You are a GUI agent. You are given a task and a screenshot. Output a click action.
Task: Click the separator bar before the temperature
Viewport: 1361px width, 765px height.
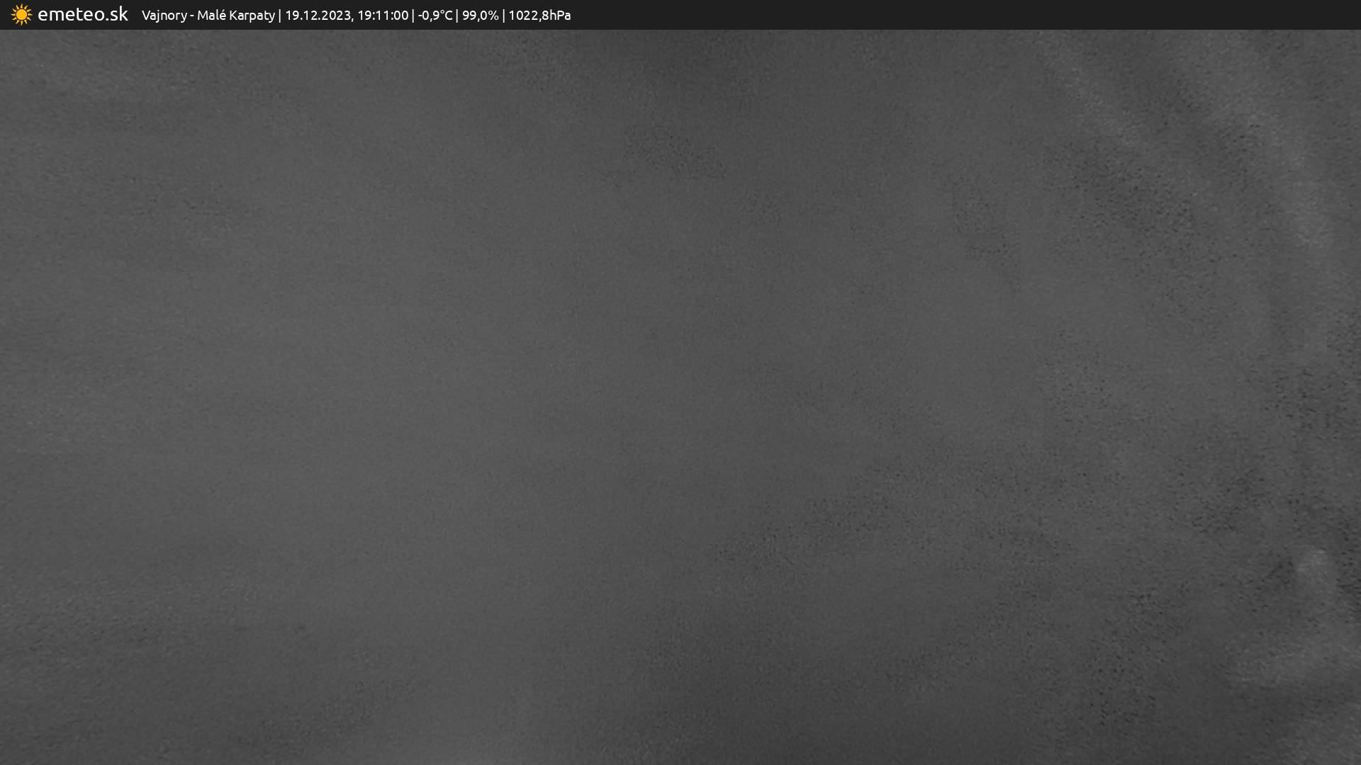413,15
